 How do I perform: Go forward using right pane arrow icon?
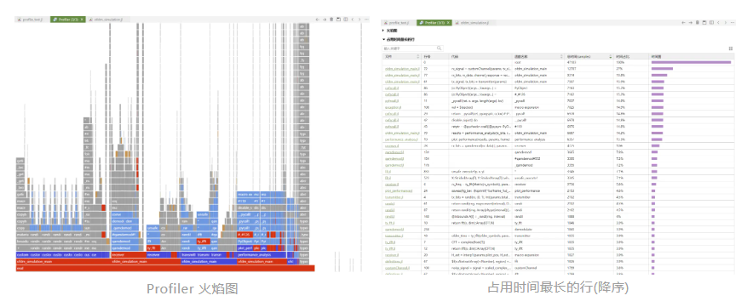(691, 23)
